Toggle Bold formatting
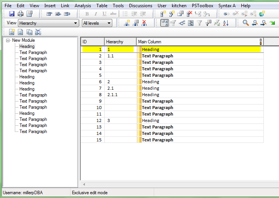Image resolution: width=279 pixels, height=198 pixels. pos(87,14)
